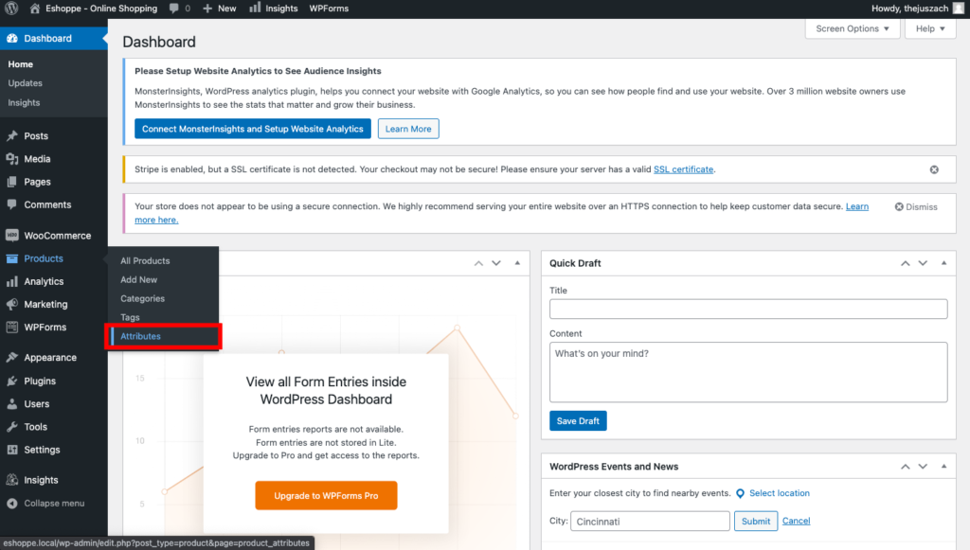Click the Select location link

(x=780, y=493)
